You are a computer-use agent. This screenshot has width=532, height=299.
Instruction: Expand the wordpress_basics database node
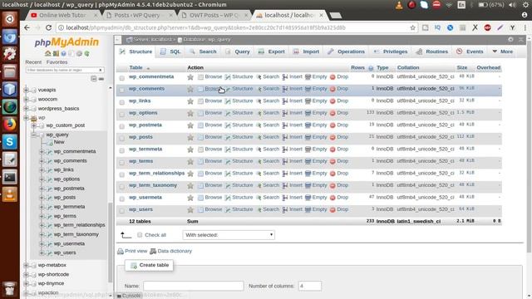click(26, 109)
